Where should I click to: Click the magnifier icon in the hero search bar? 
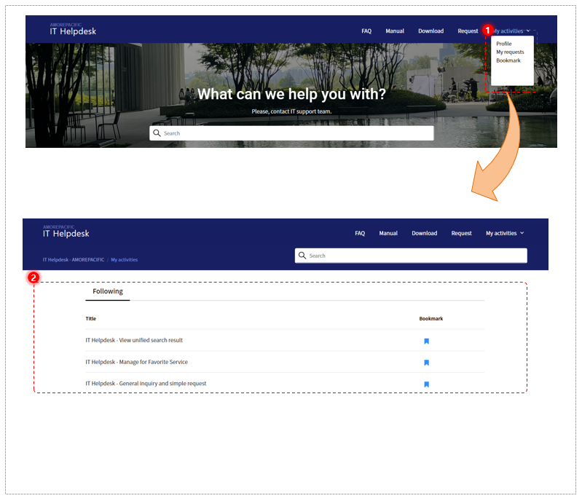tap(157, 133)
